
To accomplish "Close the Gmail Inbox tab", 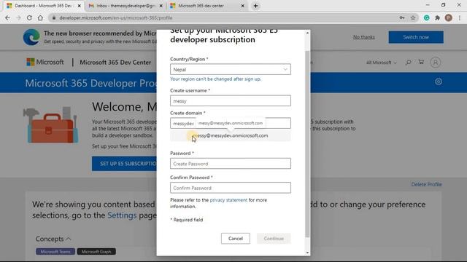I will (x=161, y=6).
